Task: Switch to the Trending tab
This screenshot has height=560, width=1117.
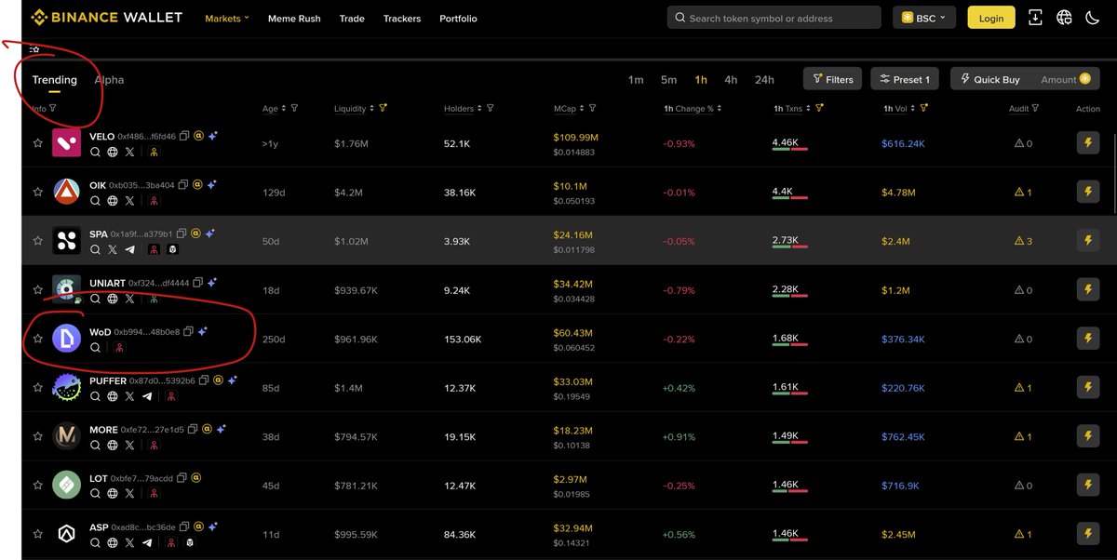Action: (x=54, y=80)
